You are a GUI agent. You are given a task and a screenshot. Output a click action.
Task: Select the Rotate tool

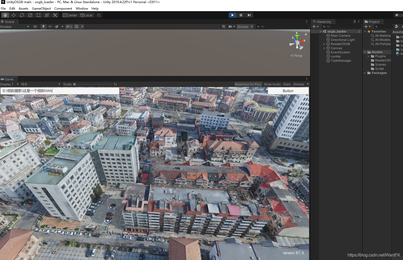point(22,15)
